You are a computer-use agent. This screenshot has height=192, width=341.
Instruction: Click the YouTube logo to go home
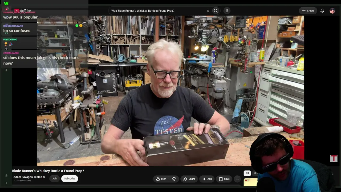tap(22, 11)
